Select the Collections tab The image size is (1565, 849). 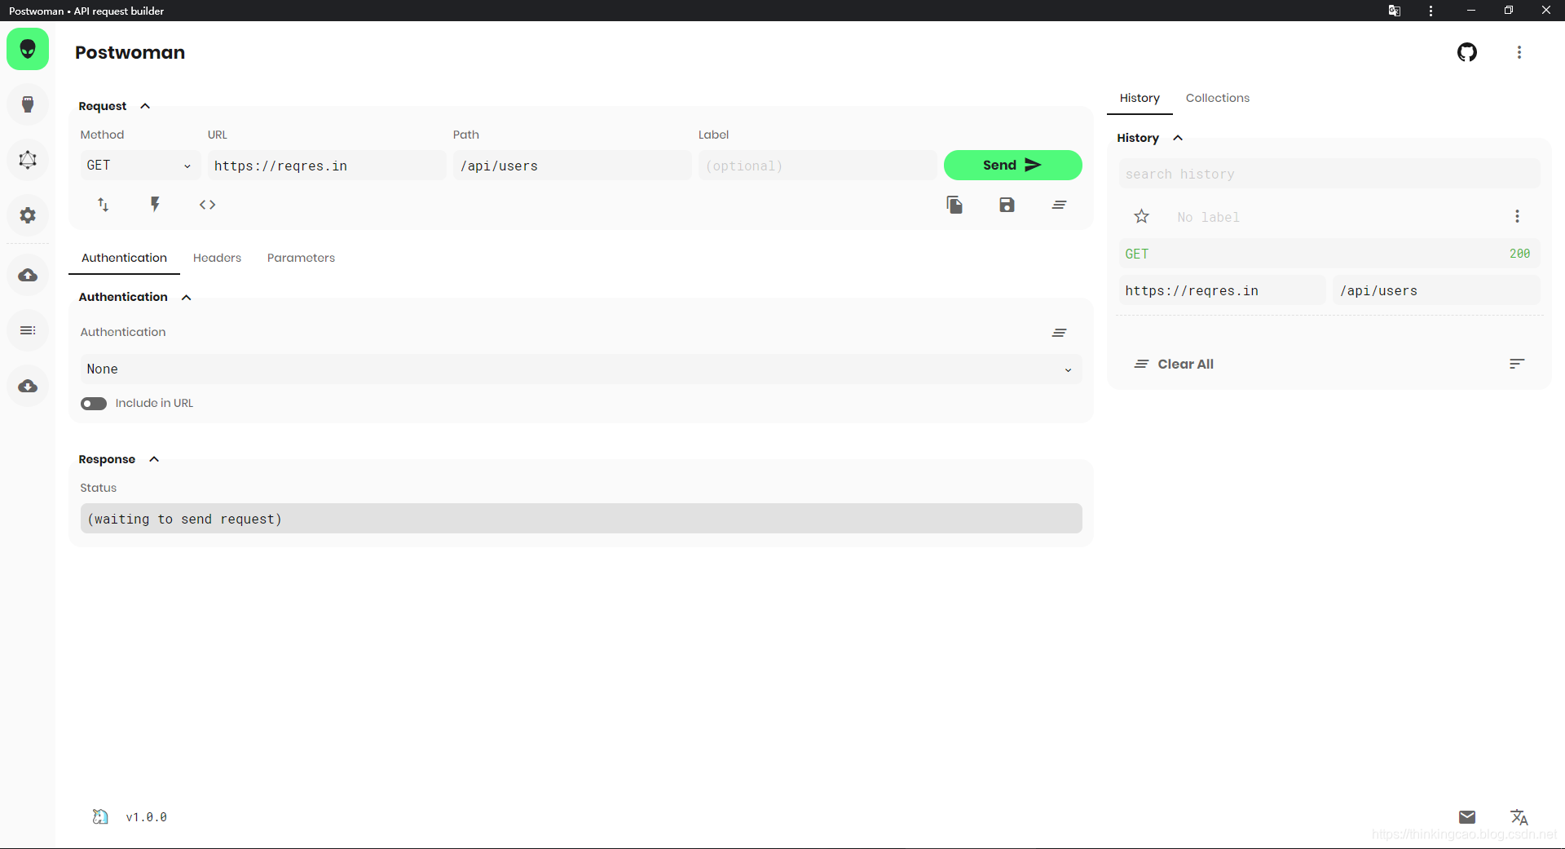(1217, 98)
